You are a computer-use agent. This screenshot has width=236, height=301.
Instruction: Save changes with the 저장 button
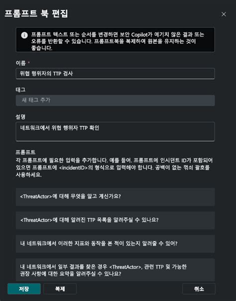pyautogui.click(x=24, y=289)
